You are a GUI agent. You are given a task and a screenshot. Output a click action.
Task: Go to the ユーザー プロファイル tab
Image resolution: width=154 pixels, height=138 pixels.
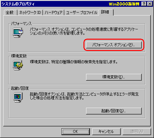[x=82, y=13]
